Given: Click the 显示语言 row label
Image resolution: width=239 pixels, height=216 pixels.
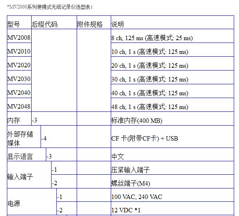Looking at the screenshot, I should [x=26, y=154].
